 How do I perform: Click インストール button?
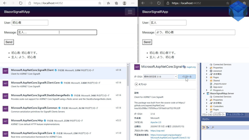point(187,76)
